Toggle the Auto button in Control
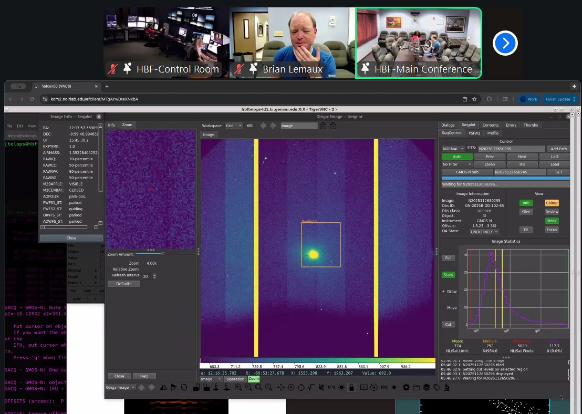Image resolution: width=582 pixels, height=414 pixels. 456,157
